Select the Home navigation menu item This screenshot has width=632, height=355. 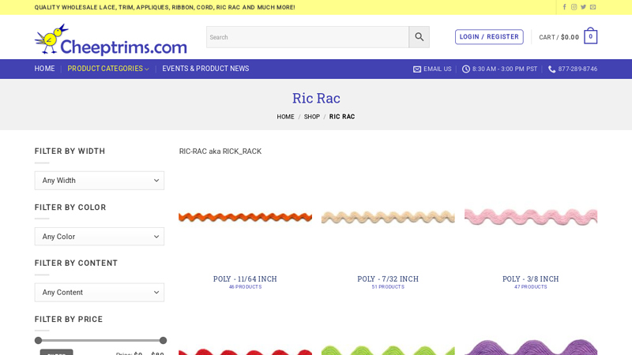tap(44, 69)
